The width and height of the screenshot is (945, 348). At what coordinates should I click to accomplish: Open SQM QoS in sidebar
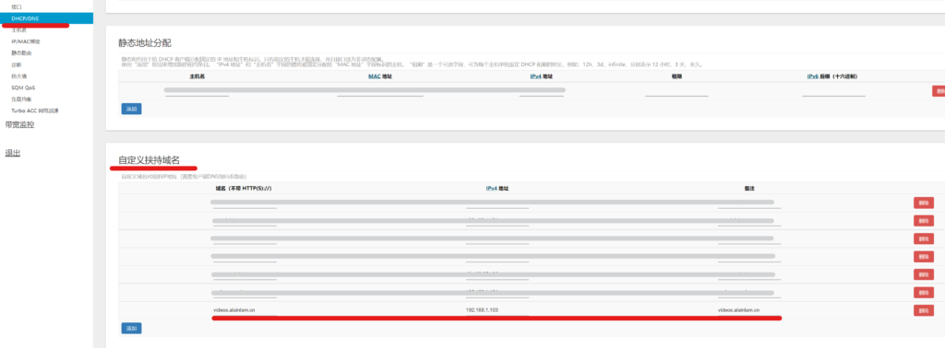[23, 87]
